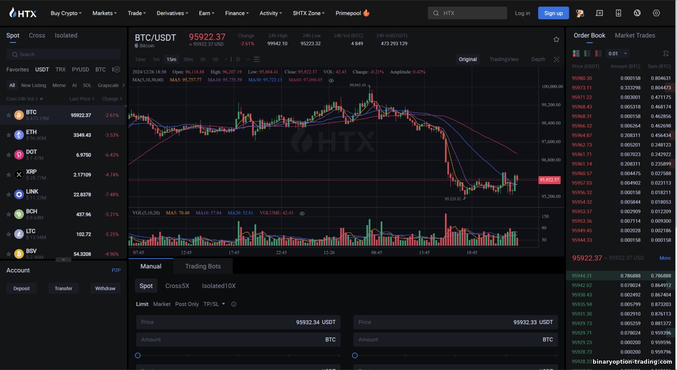The height and width of the screenshot is (370, 677).
Task: Expand chart style dropdown arrow
Action: coord(248,59)
